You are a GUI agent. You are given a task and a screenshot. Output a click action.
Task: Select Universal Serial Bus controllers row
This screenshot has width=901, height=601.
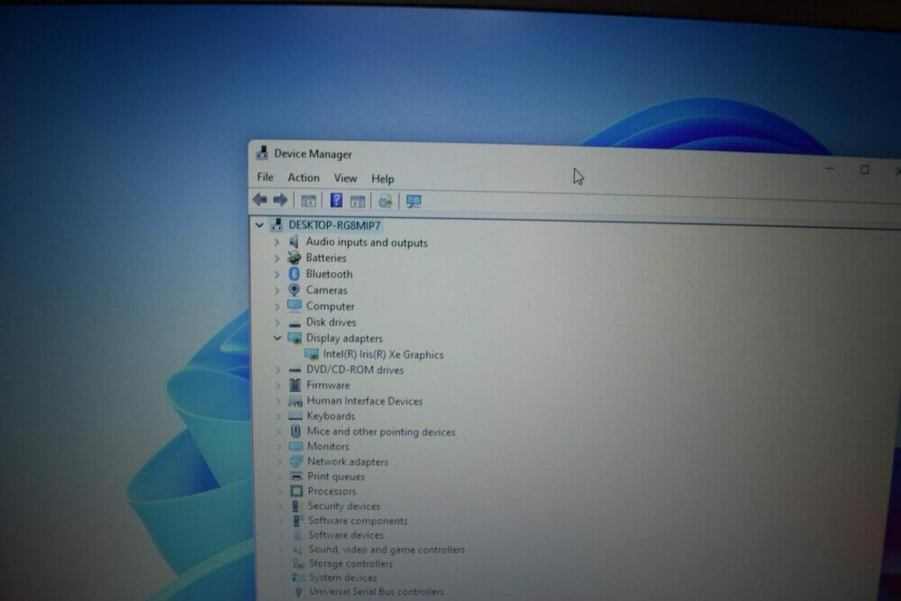coord(377,591)
